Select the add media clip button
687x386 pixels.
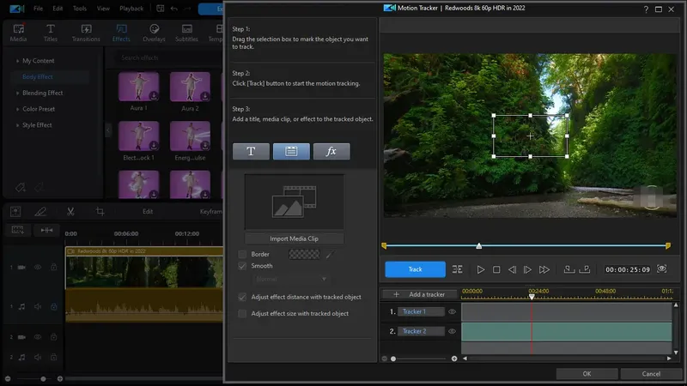tap(291, 151)
